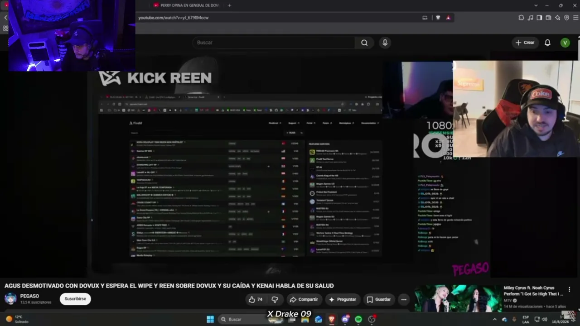Click the ESP LAA keyboard language indicator
This screenshot has height=326, width=580.
[x=526, y=319]
